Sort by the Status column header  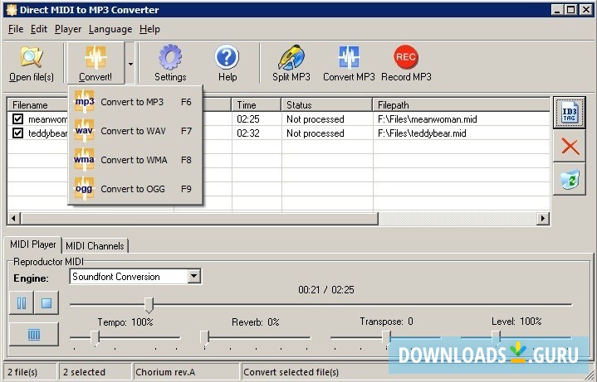point(327,105)
